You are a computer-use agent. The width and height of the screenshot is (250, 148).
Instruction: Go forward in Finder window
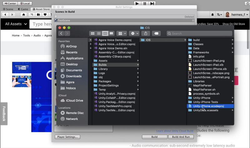click(67, 33)
